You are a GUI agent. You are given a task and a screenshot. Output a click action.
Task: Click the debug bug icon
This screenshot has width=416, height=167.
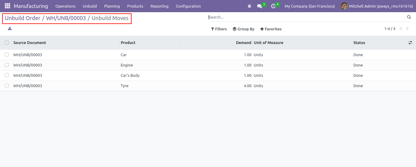tap(249, 6)
